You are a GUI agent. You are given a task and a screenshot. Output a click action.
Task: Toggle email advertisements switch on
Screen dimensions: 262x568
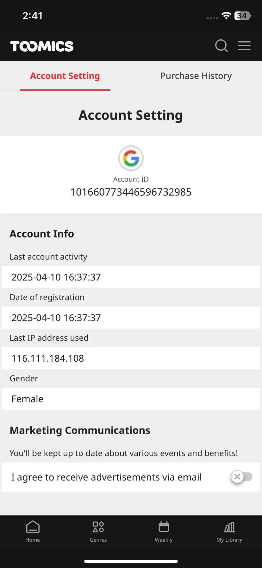[x=241, y=477]
